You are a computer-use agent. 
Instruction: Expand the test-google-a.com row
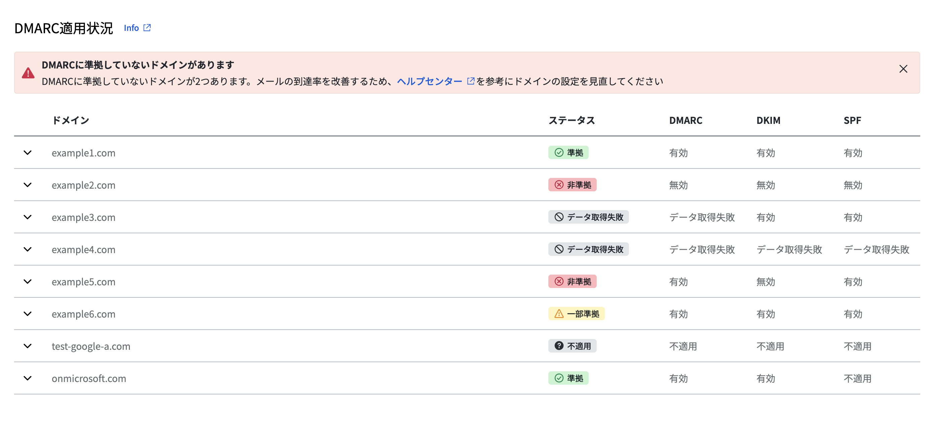coord(28,346)
